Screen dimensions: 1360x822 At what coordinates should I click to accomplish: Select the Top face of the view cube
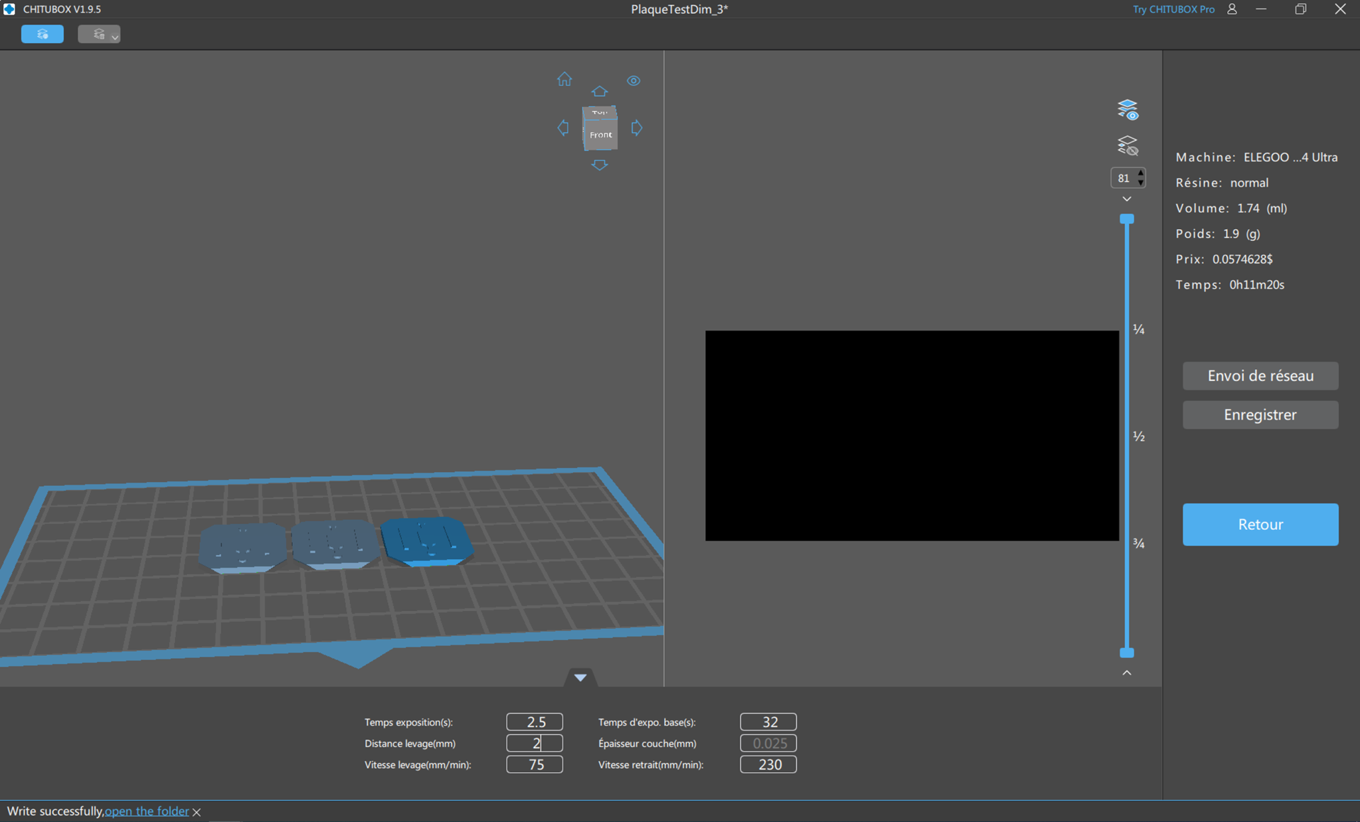[x=600, y=113]
